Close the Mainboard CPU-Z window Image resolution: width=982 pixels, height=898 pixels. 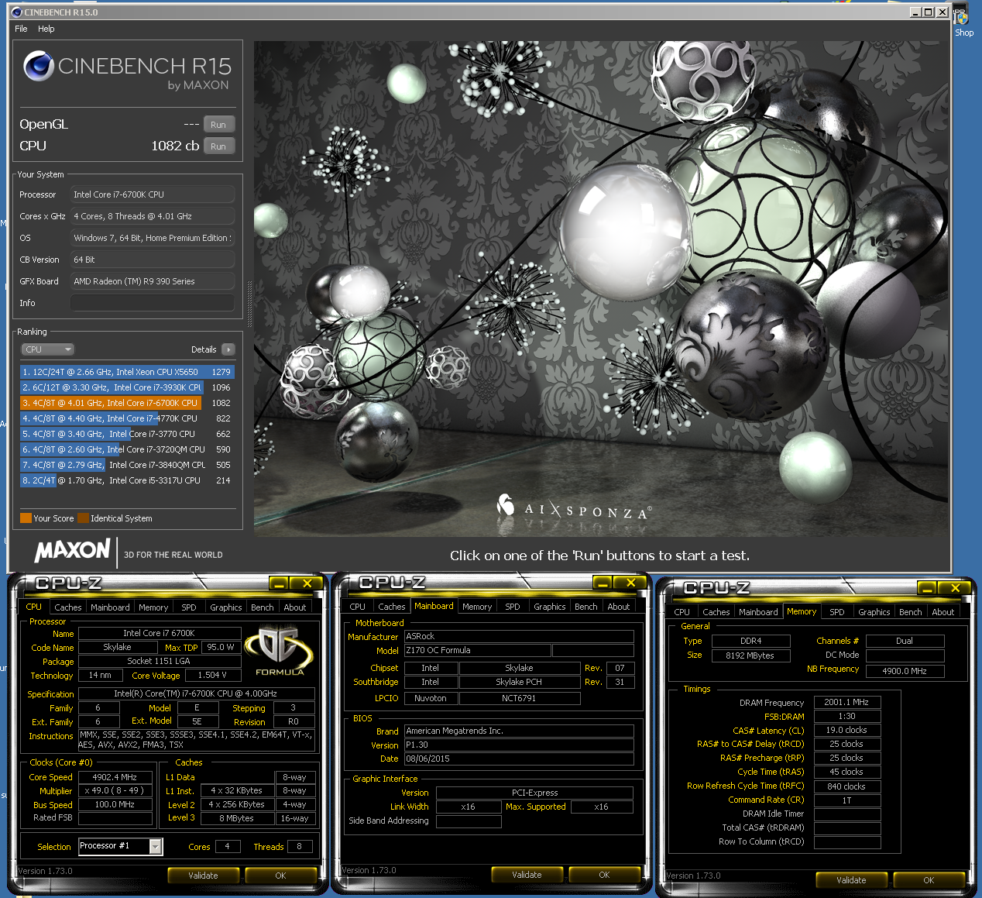[x=631, y=583]
